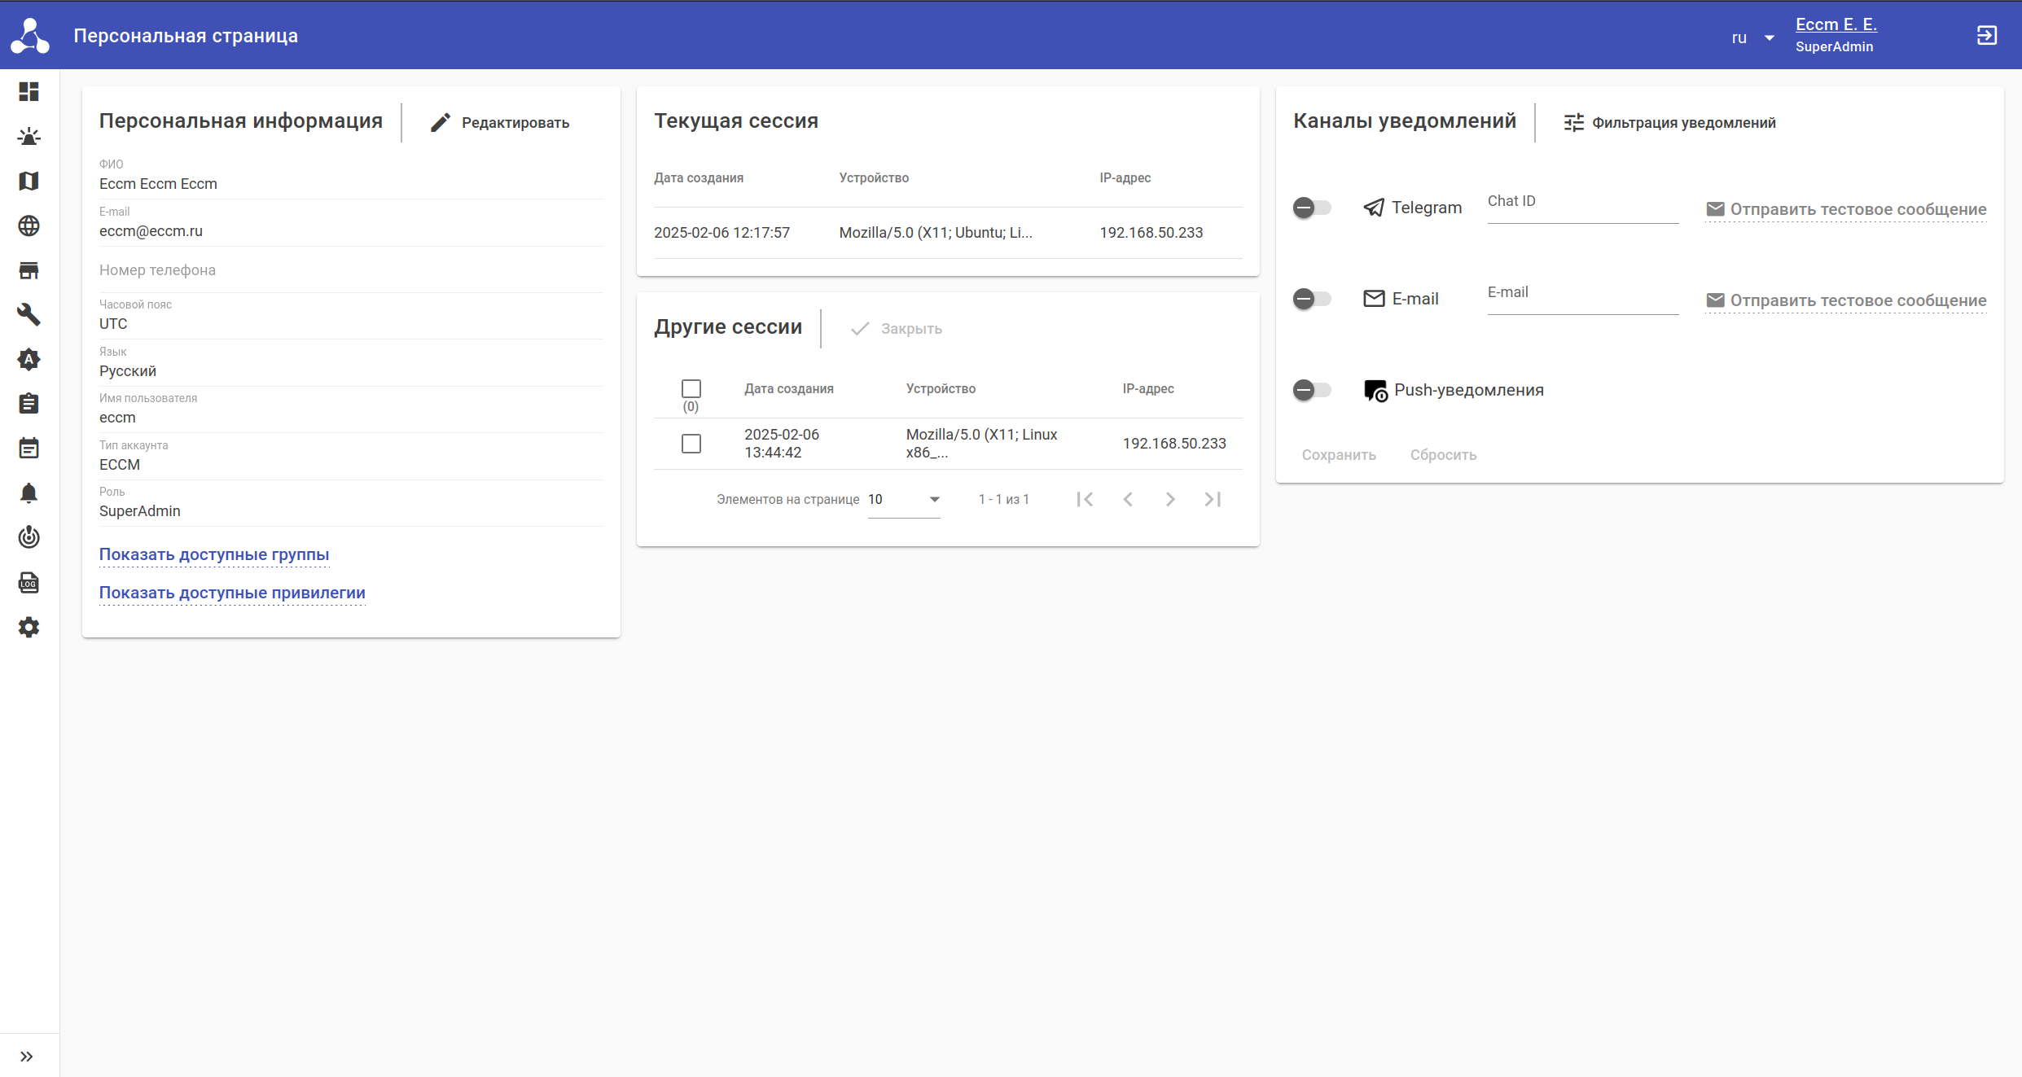Click the alarm siren sidebar icon

tap(29, 137)
